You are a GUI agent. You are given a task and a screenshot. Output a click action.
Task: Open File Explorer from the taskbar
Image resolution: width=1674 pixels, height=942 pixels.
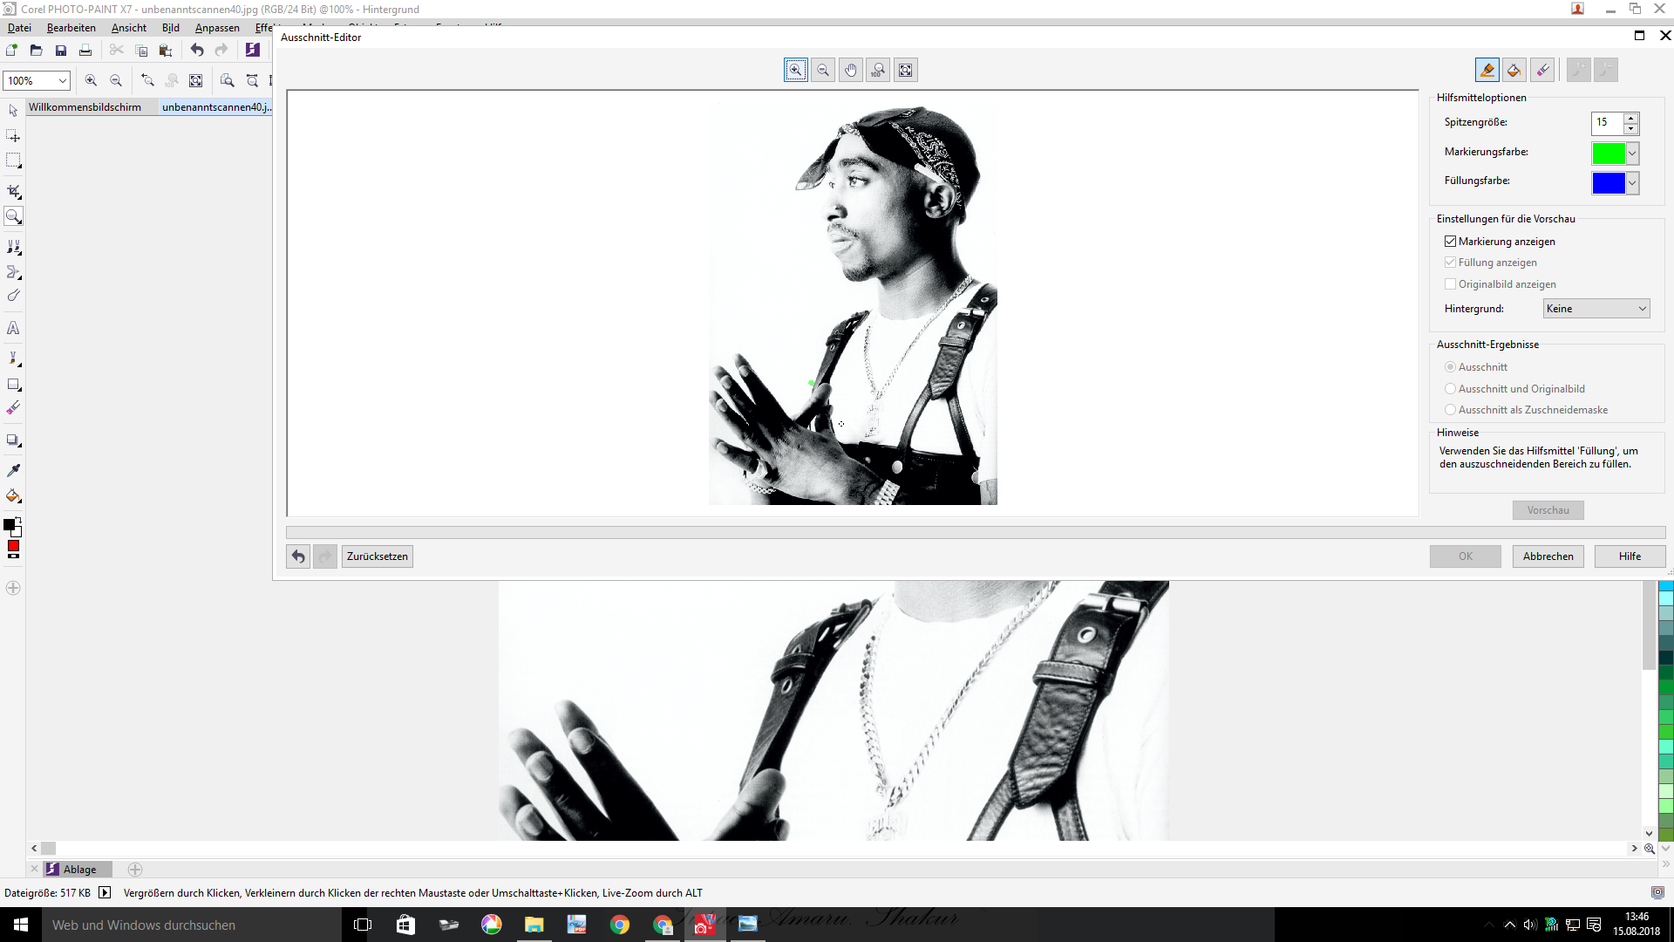click(534, 925)
